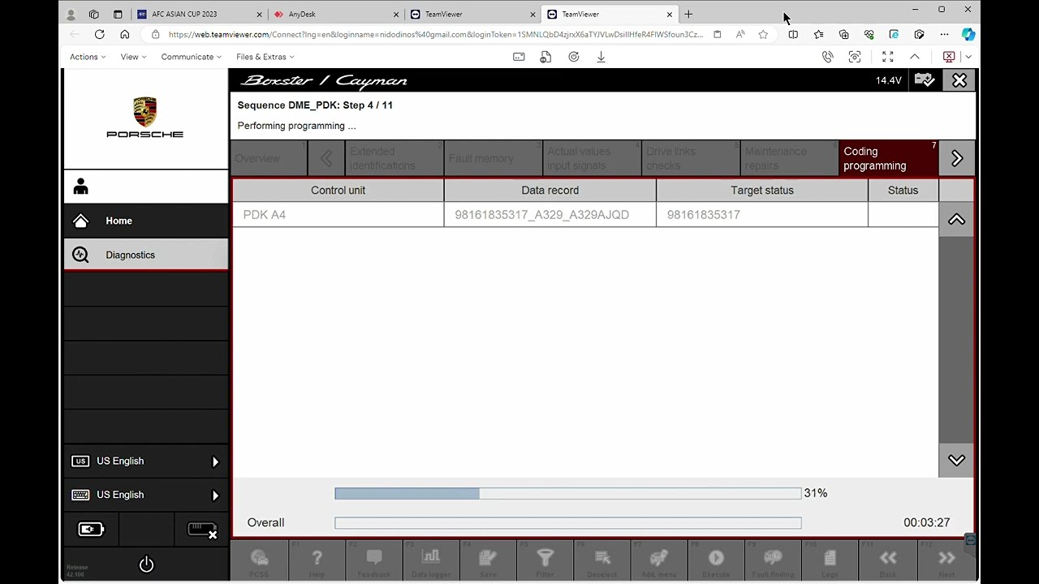Click the Save icon in bottom toolbar

[x=488, y=558]
